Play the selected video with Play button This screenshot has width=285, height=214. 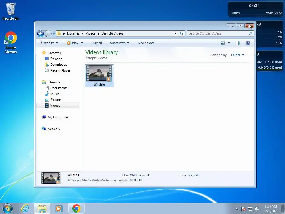[x=73, y=43]
